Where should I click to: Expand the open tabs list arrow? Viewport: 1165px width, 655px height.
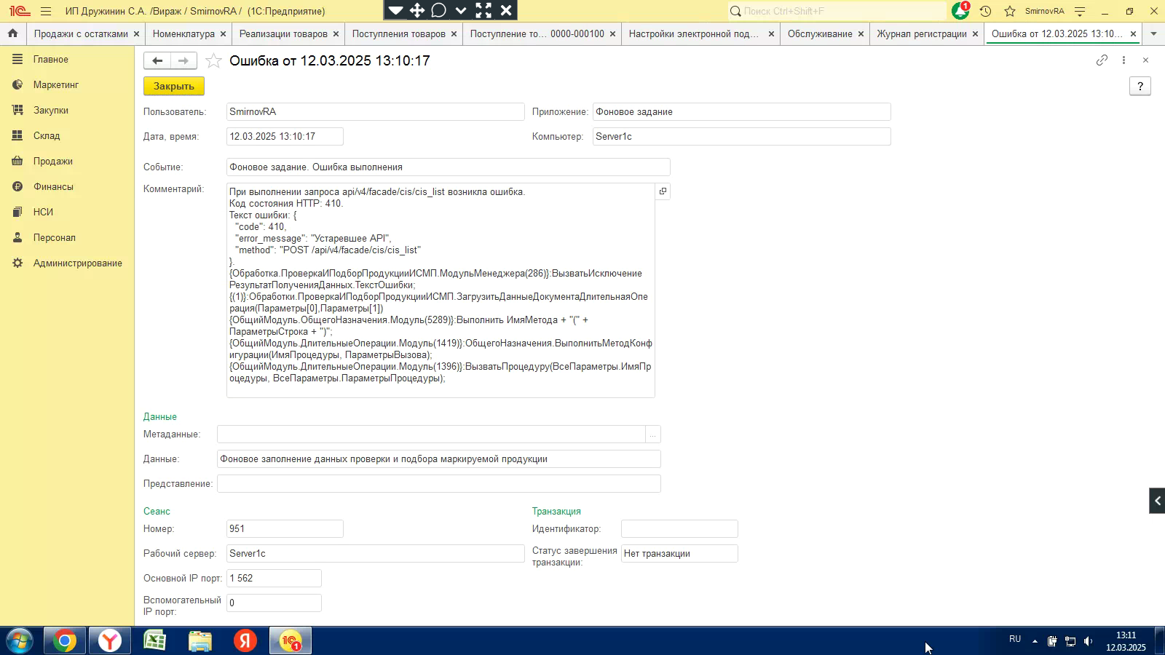[x=1153, y=33]
